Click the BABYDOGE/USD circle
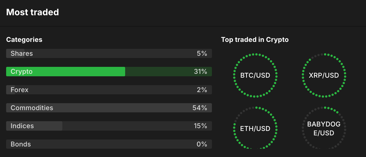The height and width of the screenshot is (157, 366). click(324, 129)
